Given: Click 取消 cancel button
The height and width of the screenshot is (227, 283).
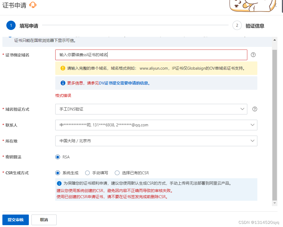Looking at the screenshot, I should (44, 220).
